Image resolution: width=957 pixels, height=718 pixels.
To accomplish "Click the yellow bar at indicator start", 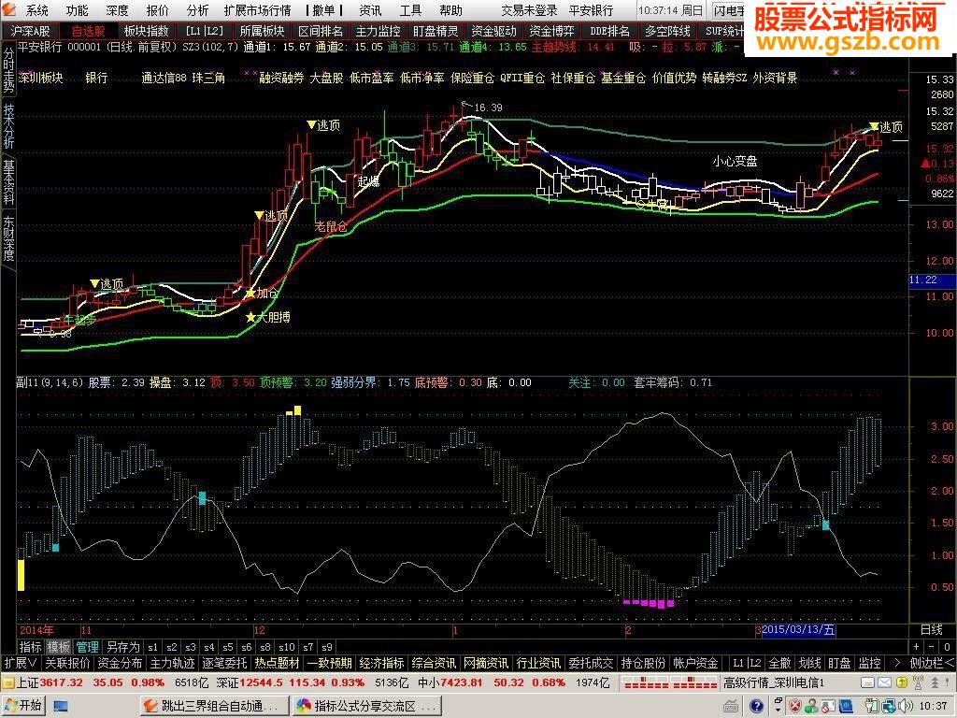I will 21,575.
